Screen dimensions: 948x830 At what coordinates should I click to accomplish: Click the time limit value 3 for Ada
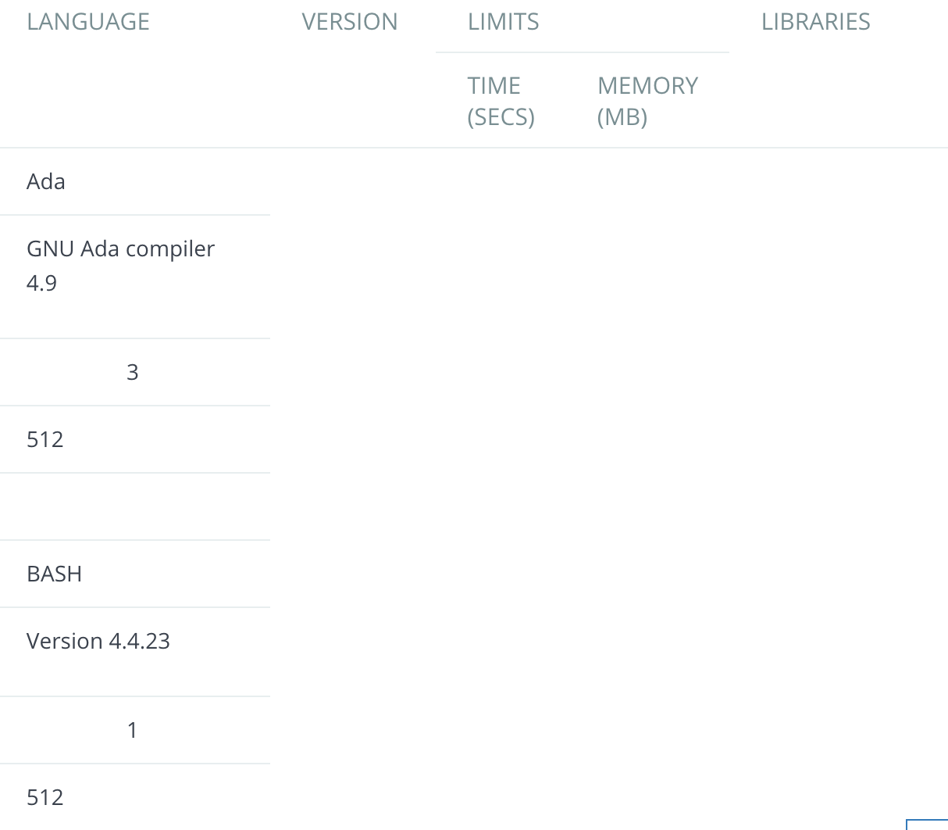pyautogui.click(x=133, y=372)
